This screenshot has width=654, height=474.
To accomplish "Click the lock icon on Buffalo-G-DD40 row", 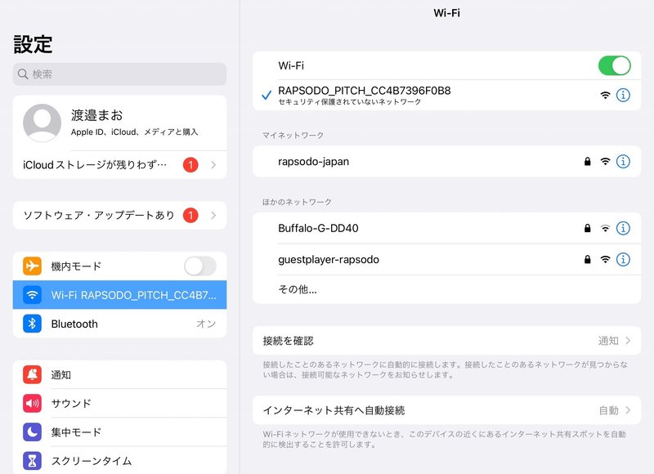I will point(587,228).
